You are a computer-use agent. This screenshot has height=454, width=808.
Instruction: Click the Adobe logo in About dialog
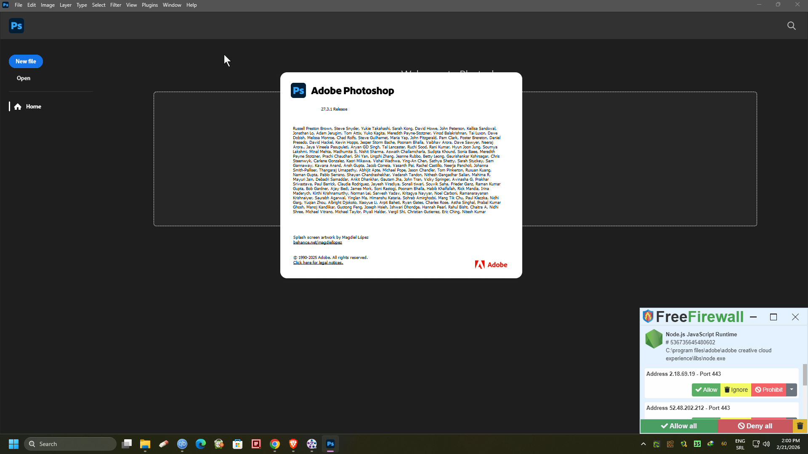tap(491, 264)
